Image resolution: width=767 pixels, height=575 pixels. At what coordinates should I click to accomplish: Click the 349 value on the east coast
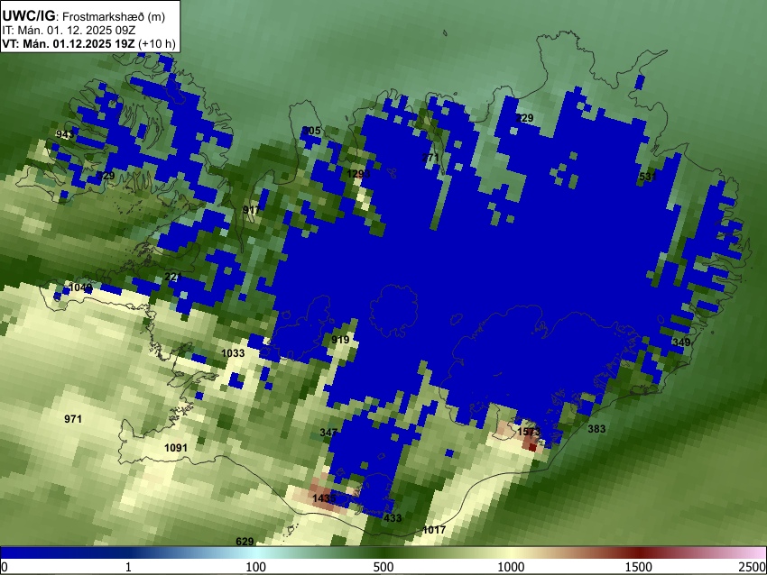click(681, 342)
